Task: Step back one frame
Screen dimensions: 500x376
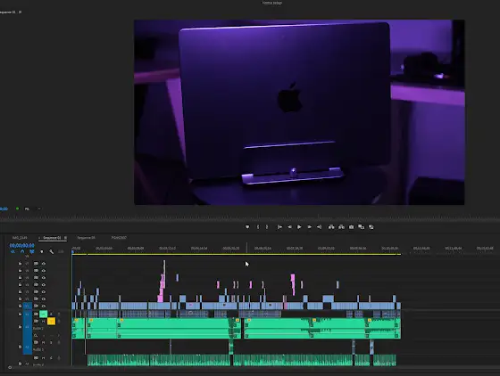Action: pos(289,227)
